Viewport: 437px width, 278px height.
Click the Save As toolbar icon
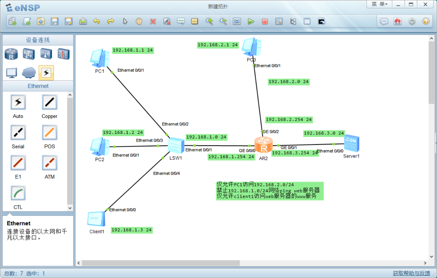tap(69, 21)
